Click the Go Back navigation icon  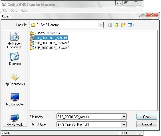110,25
